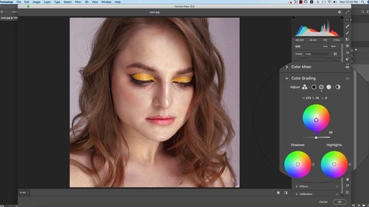Open the Window menu

pyautogui.click(x=106, y=2)
